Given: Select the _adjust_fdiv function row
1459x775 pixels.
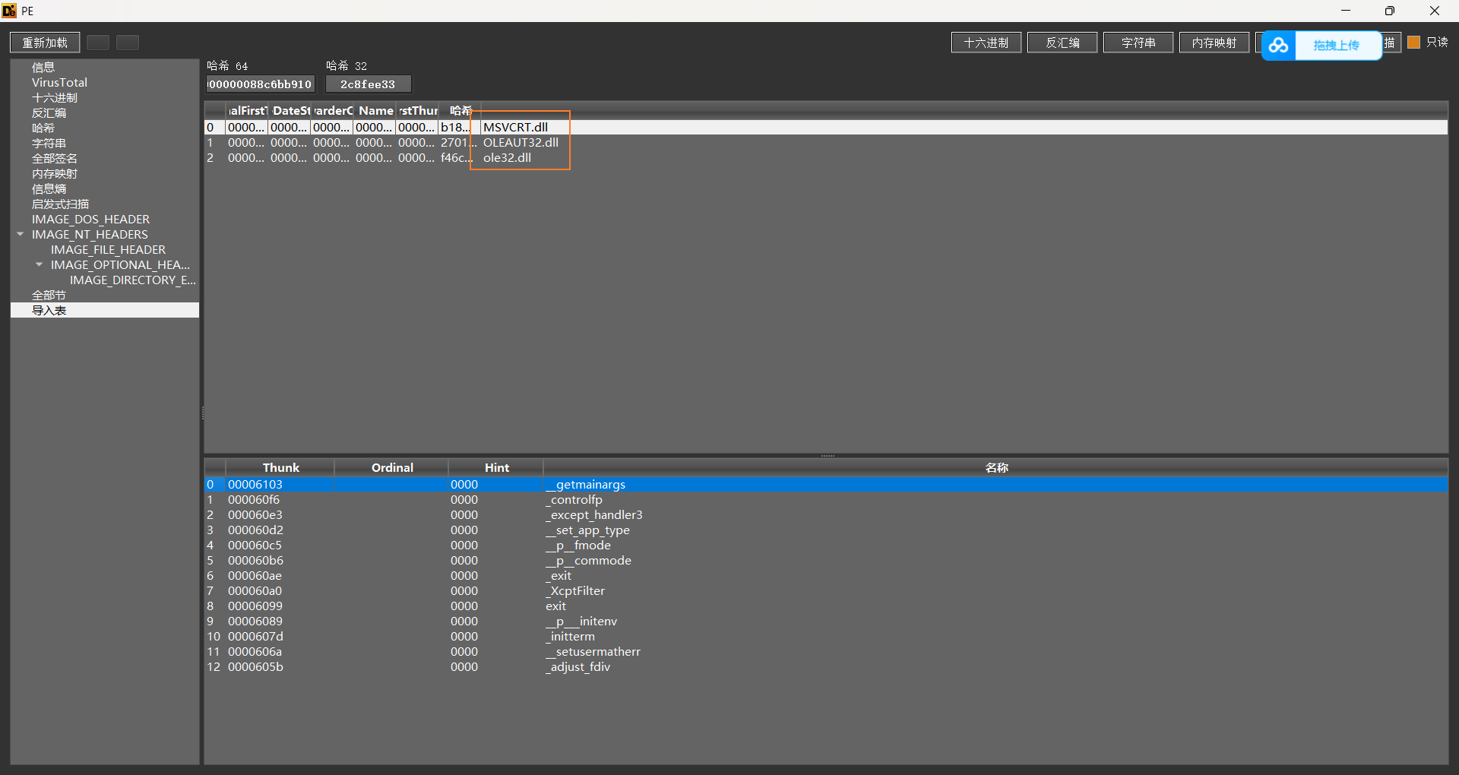Looking at the screenshot, I should [x=826, y=666].
